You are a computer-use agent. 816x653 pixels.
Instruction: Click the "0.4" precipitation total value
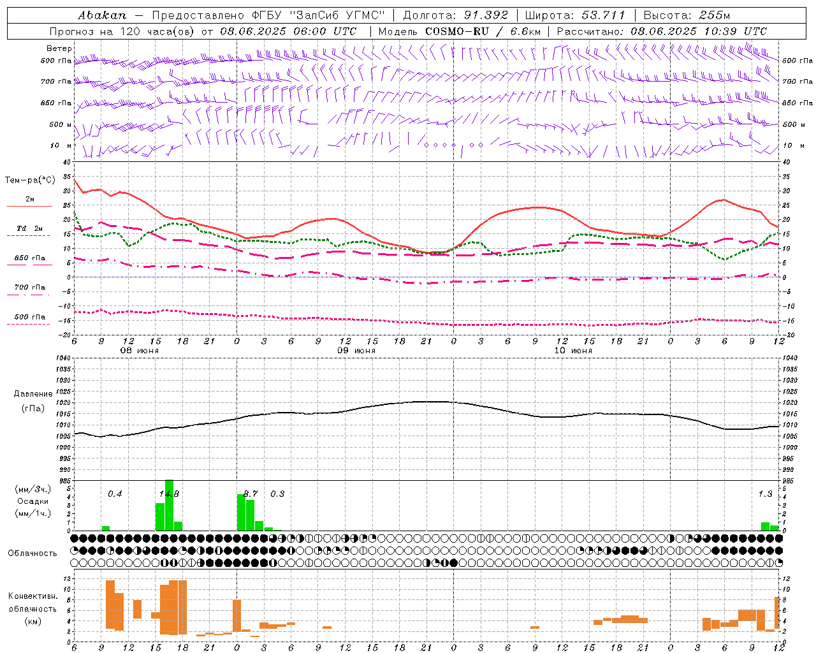coord(115,494)
